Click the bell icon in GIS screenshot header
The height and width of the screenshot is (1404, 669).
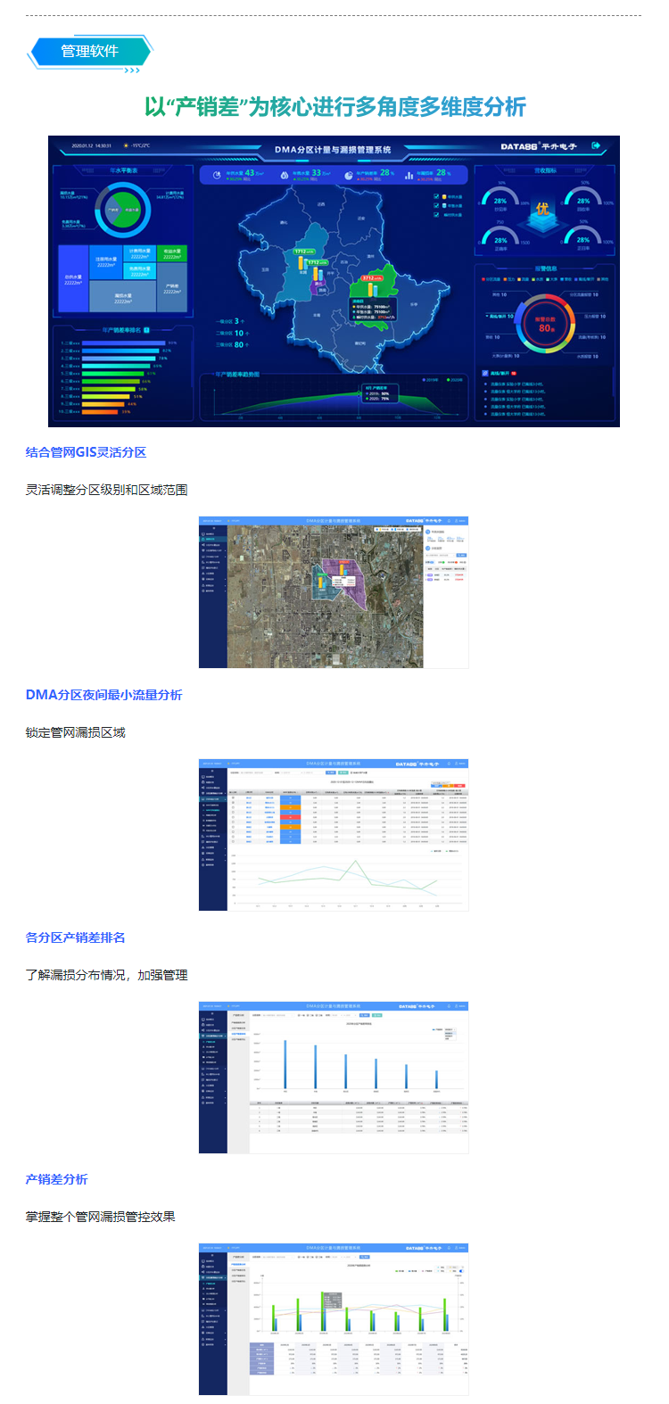coord(450,520)
